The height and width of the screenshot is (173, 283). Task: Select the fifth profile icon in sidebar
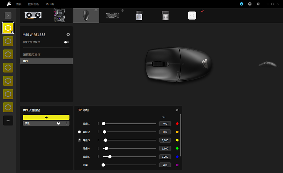coord(8,81)
